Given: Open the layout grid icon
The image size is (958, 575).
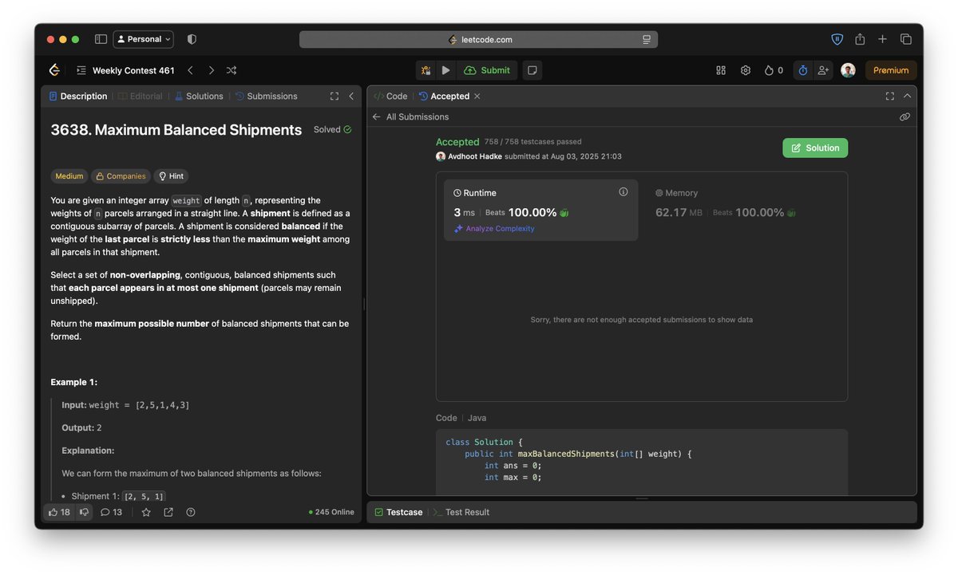Looking at the screenshot, I should (721, 70).
